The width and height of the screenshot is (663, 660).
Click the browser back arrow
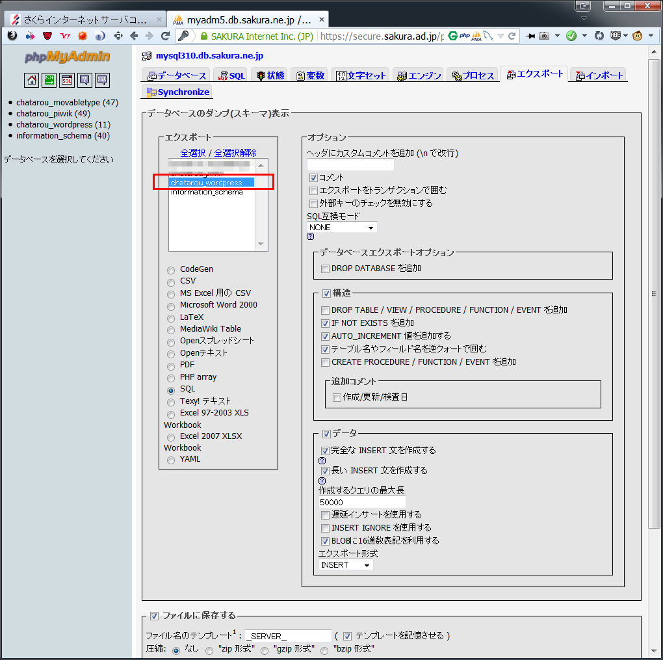point(134,36)
